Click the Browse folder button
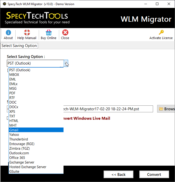This screenshot has height=182, width=175. click(166, 109)
